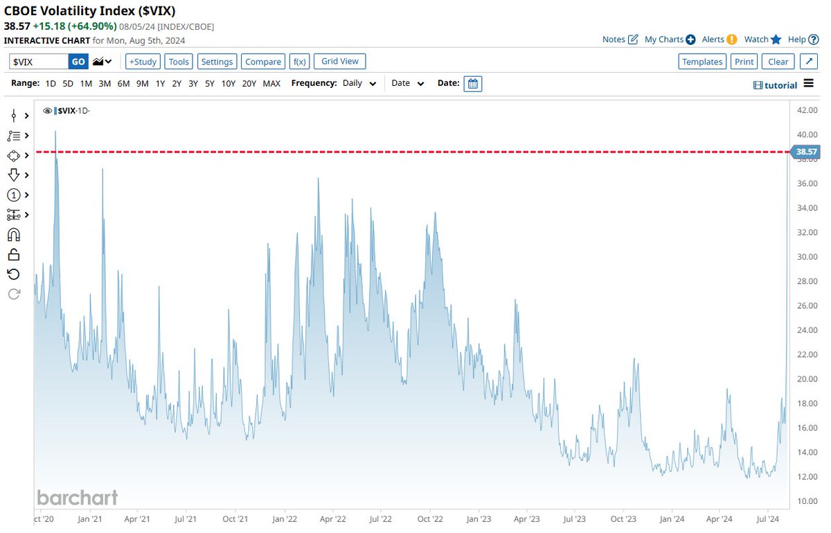
Task: Click the chart type mountain icon
Action: pyautogui.click(x=102, y=62)
